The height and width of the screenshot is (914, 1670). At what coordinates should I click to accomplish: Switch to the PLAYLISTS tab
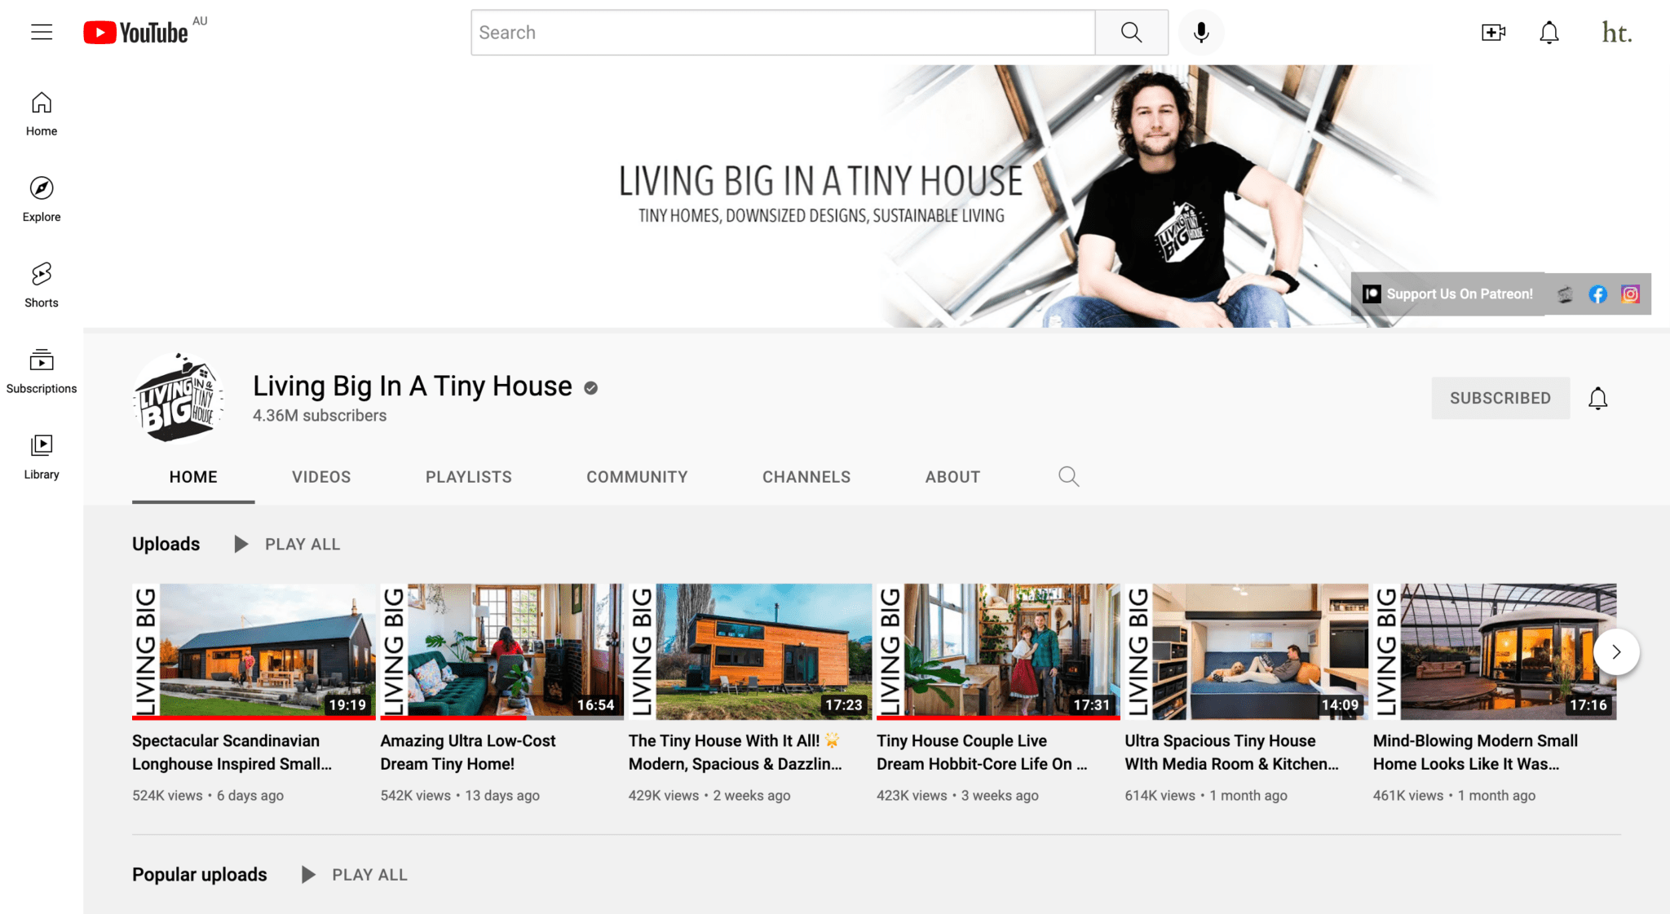469,477
